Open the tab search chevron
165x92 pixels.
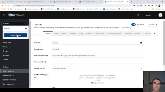click(x=147, y=2)
